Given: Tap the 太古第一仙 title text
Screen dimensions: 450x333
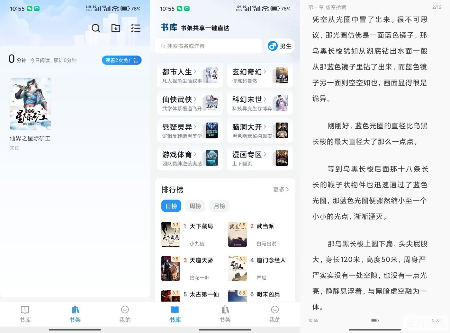Looking at the screenshot, I should (204, 295).
